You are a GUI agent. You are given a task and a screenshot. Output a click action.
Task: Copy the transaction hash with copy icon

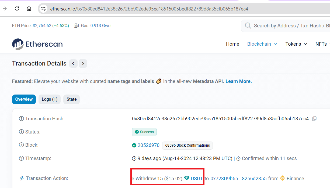314,118
